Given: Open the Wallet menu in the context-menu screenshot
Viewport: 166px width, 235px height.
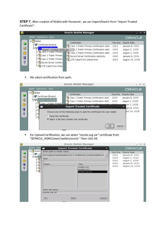Looking at the screenshot, I should pos(32,37).
